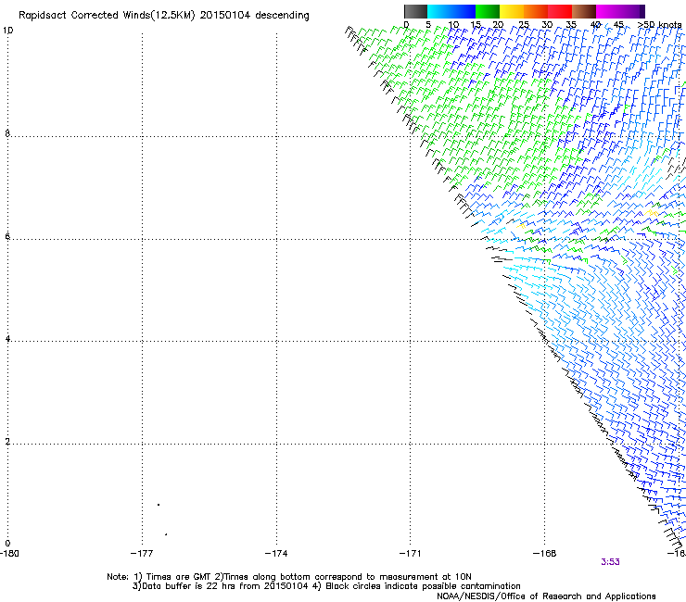Screen dimensions: 686x602
Task: Click the '0' latitude axis label
Action: [7, 544]
